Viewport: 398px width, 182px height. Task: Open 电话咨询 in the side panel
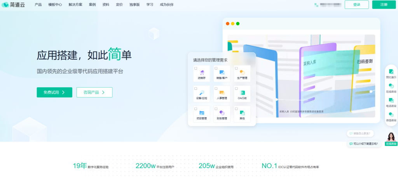coord(391,102)
